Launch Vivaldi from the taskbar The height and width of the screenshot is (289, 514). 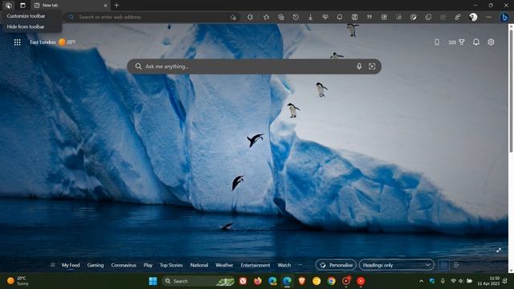click(x=243, y=281)
